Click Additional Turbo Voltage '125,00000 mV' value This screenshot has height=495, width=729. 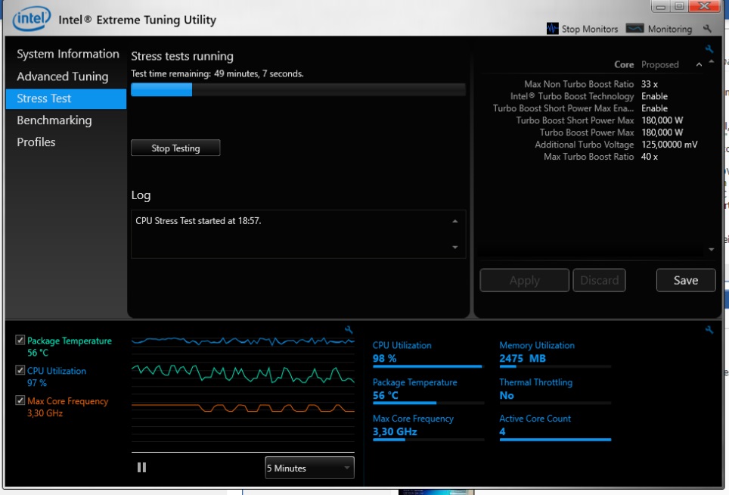(x=669, y=145)
